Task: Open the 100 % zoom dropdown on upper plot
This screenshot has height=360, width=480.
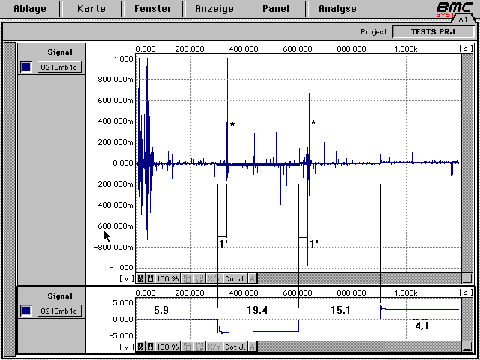Action: 167,278
